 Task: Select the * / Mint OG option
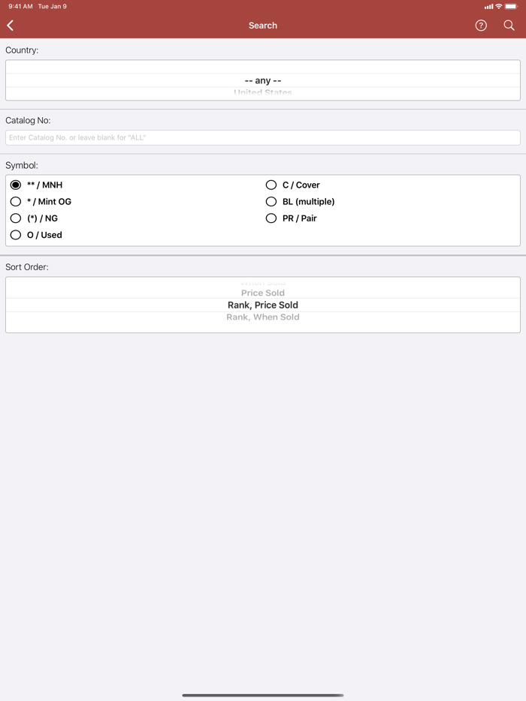click(16, 201)
